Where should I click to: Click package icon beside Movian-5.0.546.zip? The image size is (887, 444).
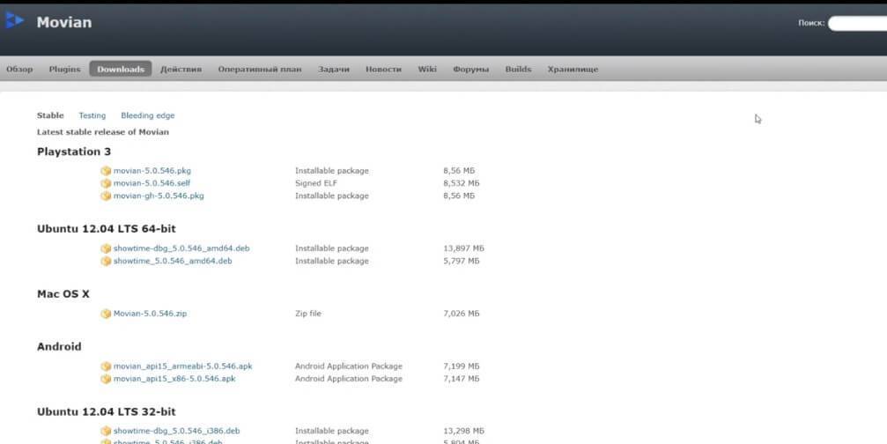pyautogui.click(x=106, y=314)
